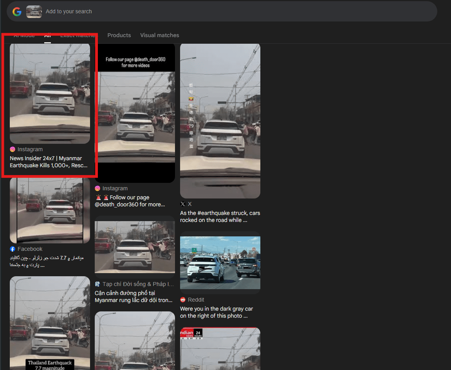Click the Reddit source icon

coord(183,300)
